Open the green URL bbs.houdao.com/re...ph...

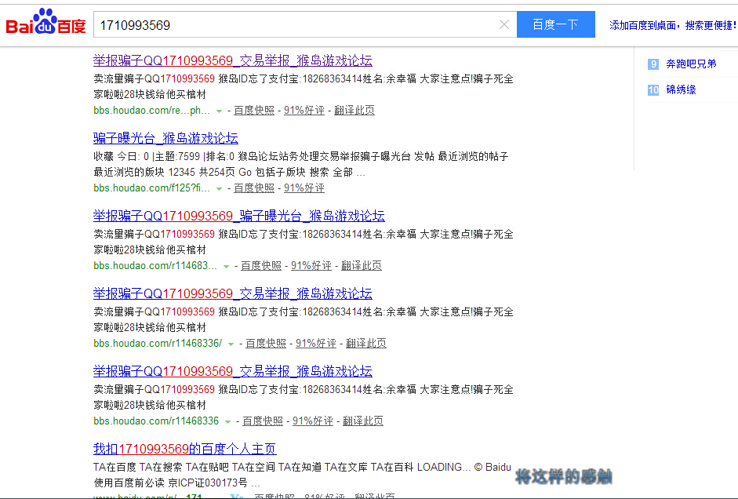pyautogui.click(x=151, y=111)
